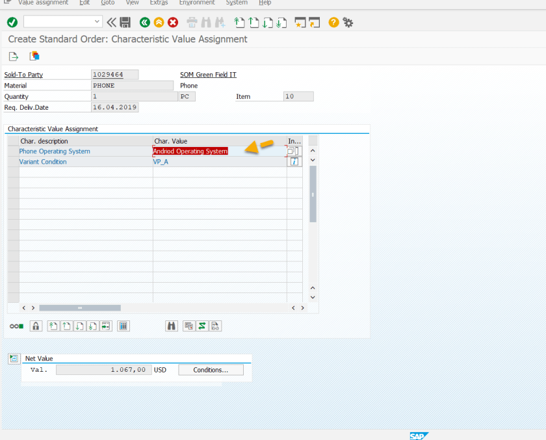Screen dimensions: 546x440
Task: Click the table's bottom scroll-down arrow
Action: [313, 297]
